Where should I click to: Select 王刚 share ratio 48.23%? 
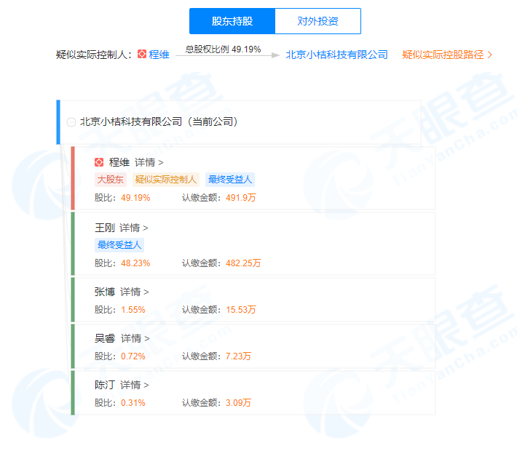tap(135, 263)
